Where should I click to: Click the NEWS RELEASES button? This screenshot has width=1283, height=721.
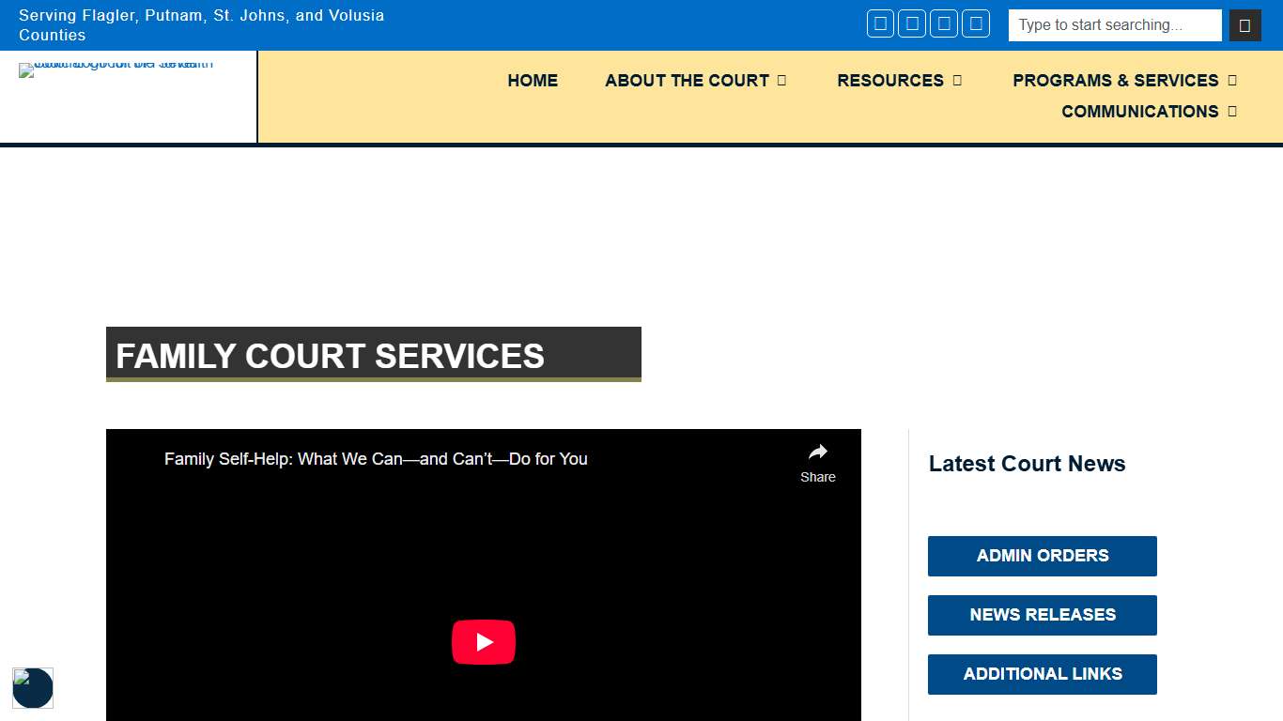coord(1042,615)
